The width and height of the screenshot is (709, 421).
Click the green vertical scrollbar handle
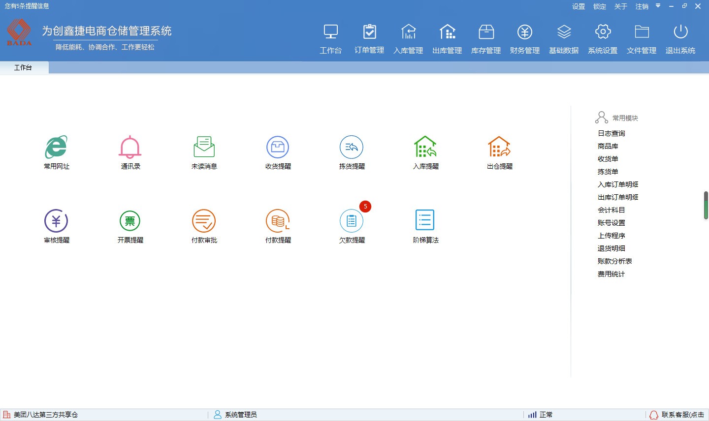click(x=706, y=205)
